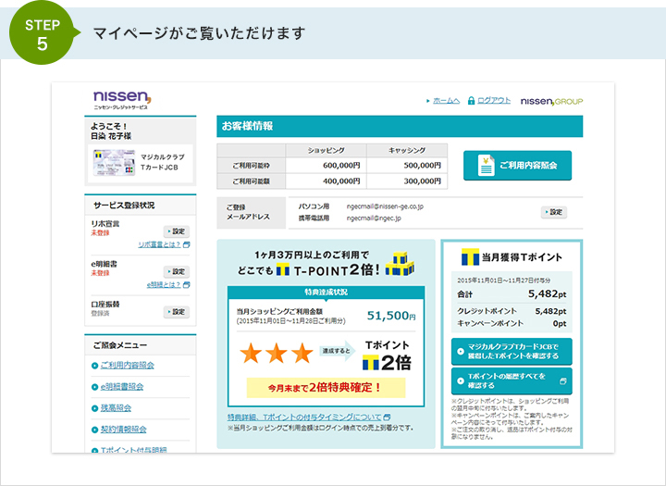Click circle arrow icon on マジカルクラブTカードJCB button
Screen dimensions: 666x486
point(461,351)
